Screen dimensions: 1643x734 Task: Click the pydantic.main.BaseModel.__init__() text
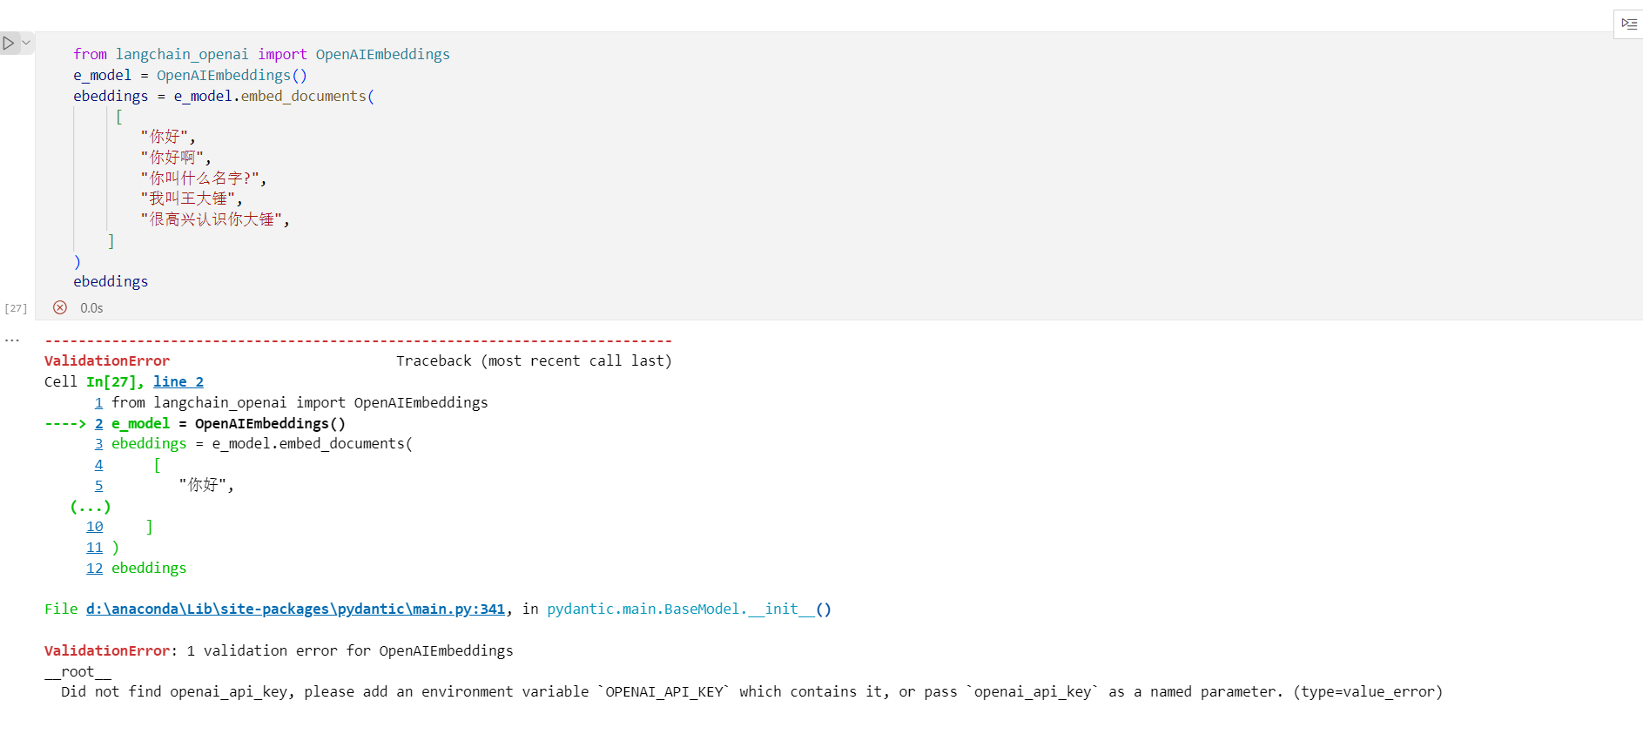[689, 609]
